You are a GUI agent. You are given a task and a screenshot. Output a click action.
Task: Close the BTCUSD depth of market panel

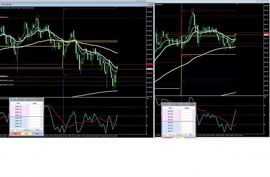(x=42, y=99)
